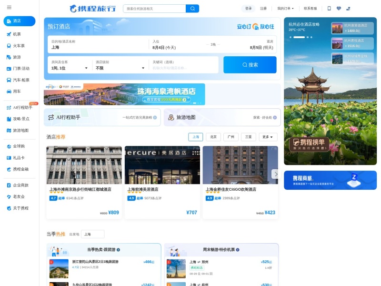This screenshot has width=381, height=286.
Task: Open AI行程助手 card
Action: pyautogui.click(x=102, y=117)
